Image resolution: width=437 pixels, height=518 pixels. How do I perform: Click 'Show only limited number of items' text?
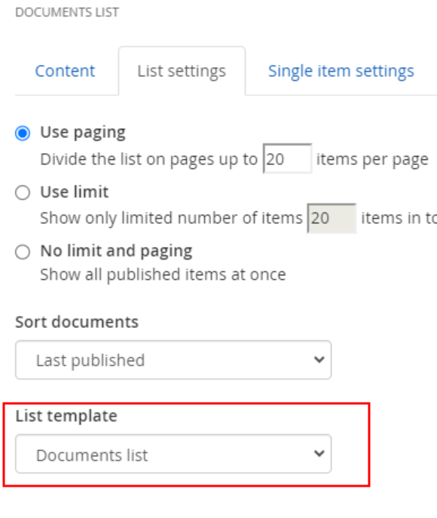pyautogui.click(x=171, y=219)
